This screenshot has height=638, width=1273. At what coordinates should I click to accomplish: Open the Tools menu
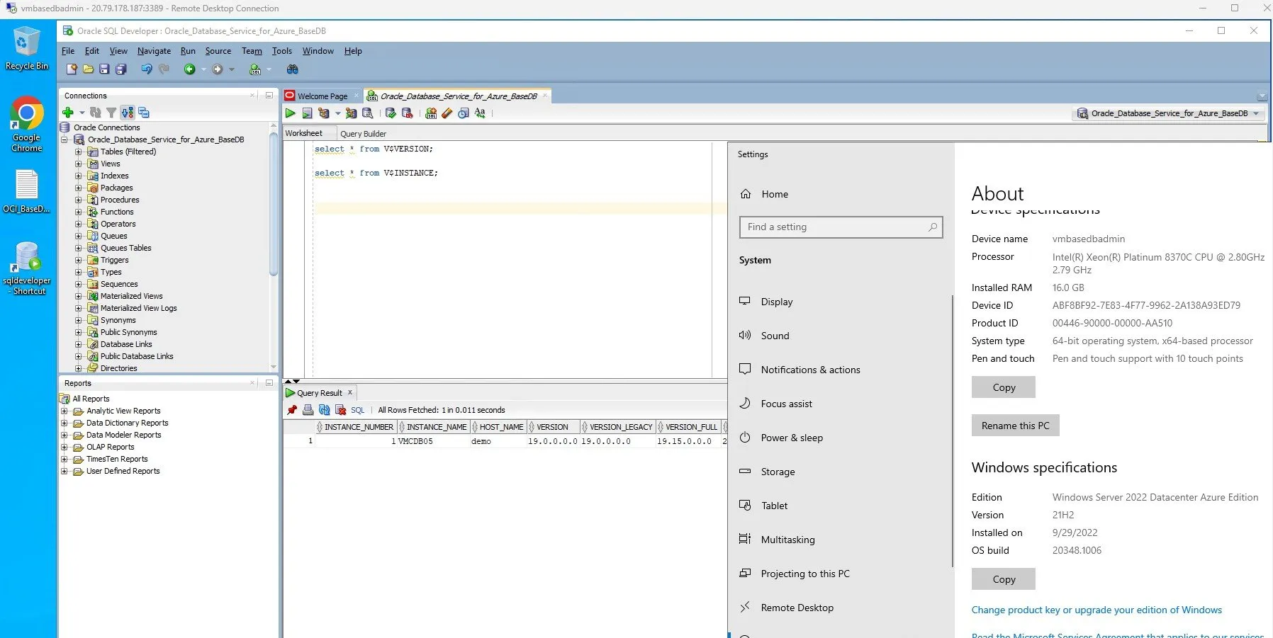tap(282, 51)
